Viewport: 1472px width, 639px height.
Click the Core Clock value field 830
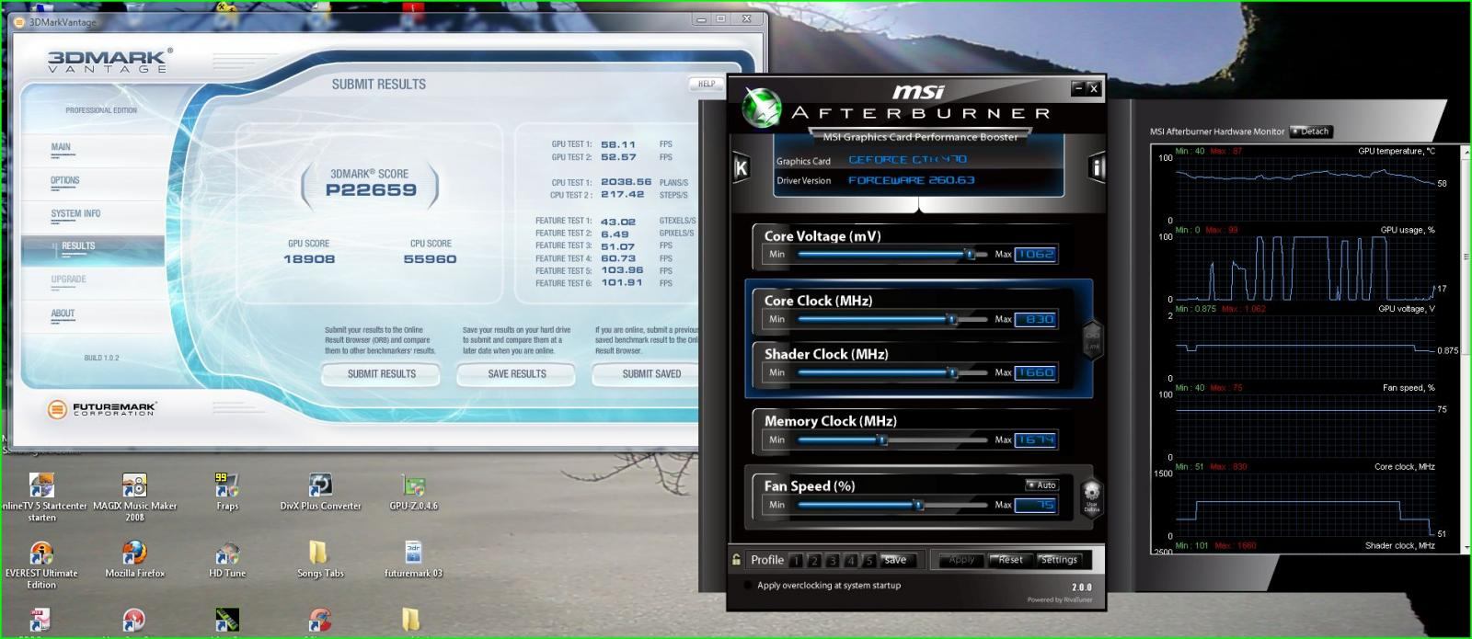coord(1036,319)
